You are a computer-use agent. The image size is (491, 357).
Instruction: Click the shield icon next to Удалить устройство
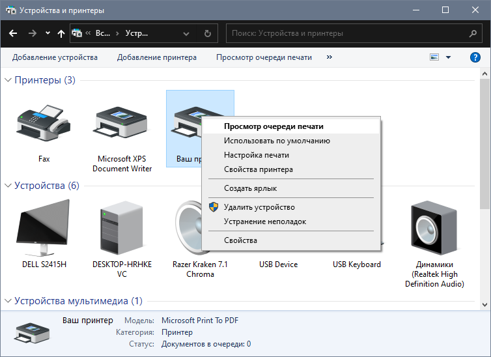pos(214,207)
